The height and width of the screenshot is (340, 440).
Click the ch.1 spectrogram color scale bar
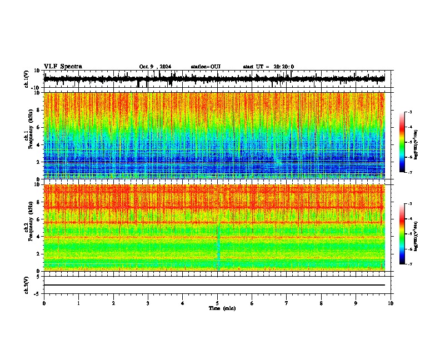pyautogui.click(x=402, y=142)
